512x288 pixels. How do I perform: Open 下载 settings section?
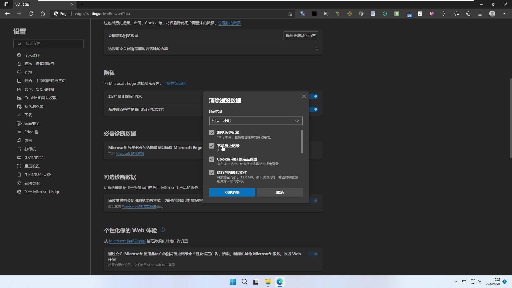pos(28,115)
